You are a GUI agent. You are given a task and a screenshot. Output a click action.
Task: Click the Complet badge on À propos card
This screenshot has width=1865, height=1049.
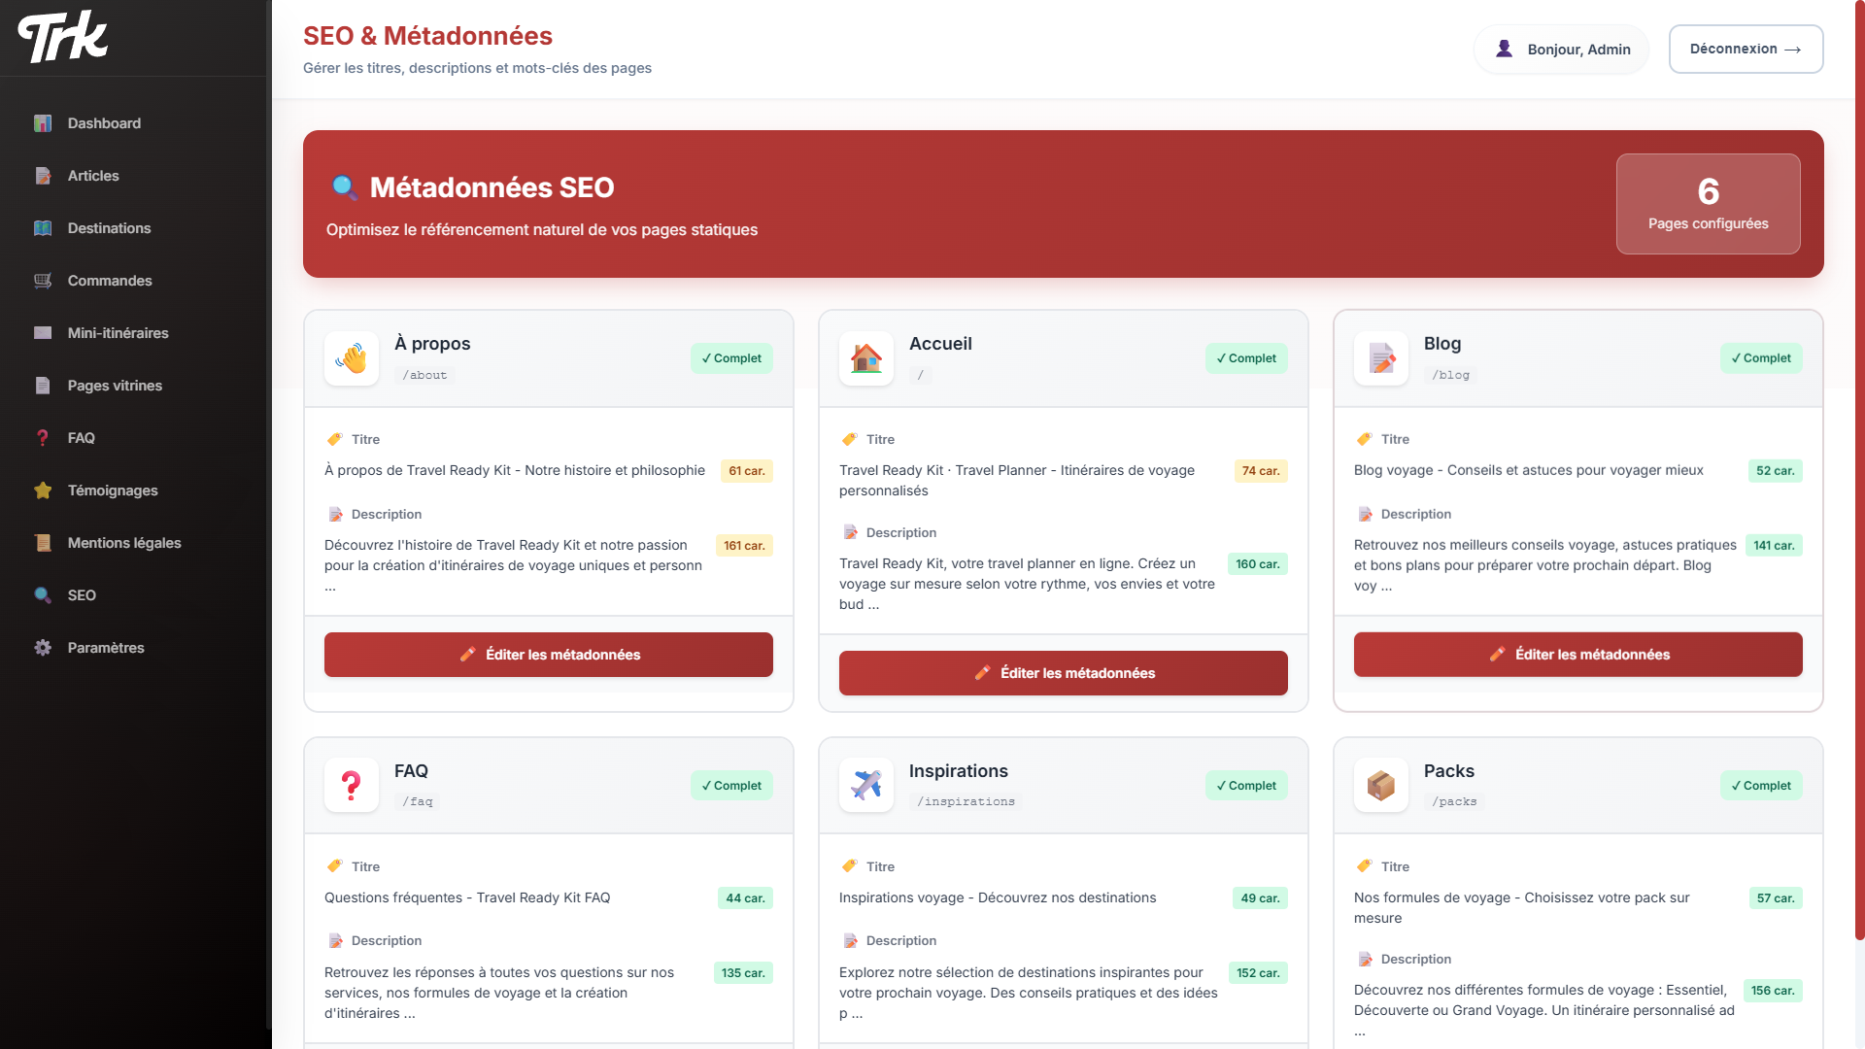[731, 358]
